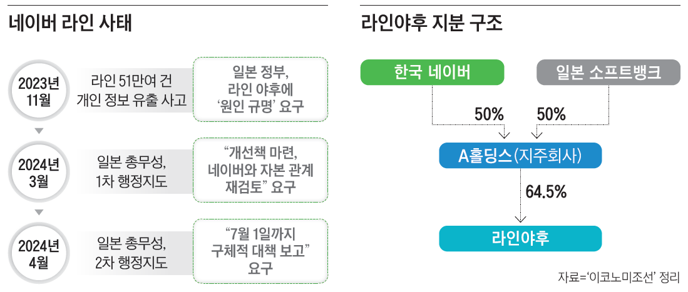Click the down triangle below 2024년 3월
This screenshot has width=688, height=292.
[39, 212]
